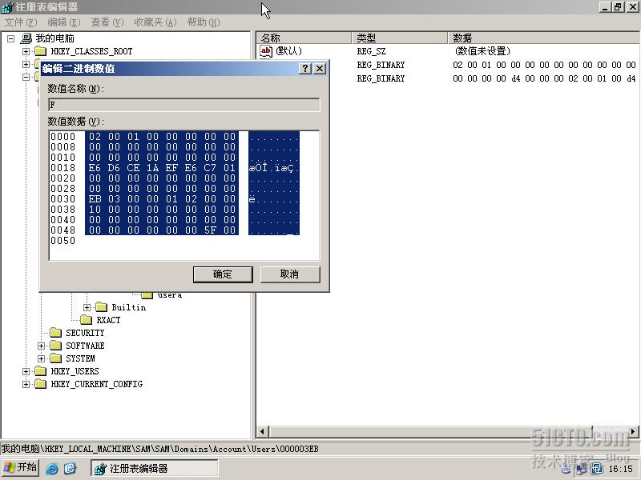The height and width of the screenshot is (480, 641).
Task: Click the Builtin folder icon
Action: (x=102, y=307)
